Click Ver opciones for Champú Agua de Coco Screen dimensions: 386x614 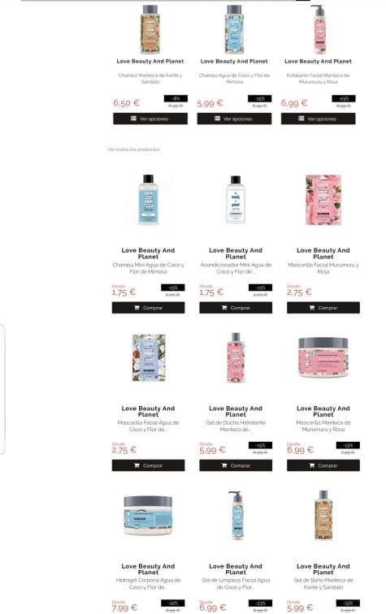(x=234, y=119)
